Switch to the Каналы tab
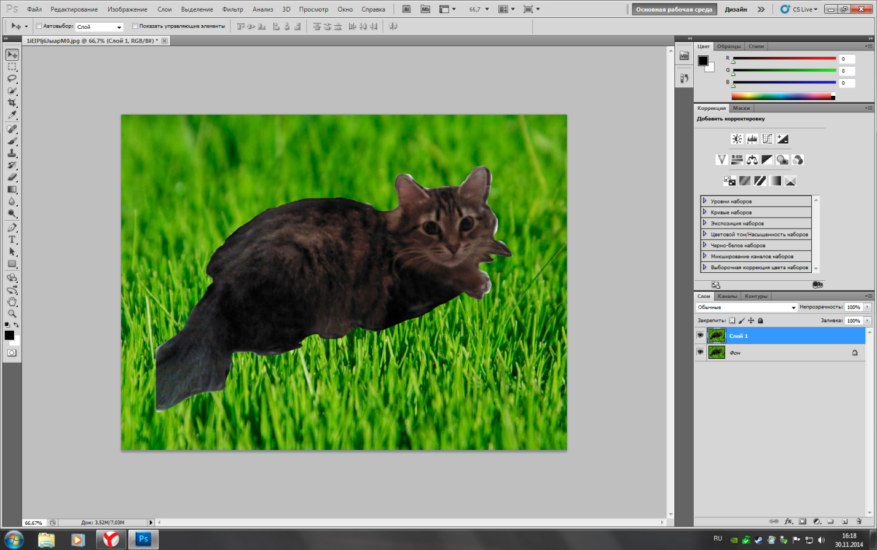The image size is (877, 550). 727,296
